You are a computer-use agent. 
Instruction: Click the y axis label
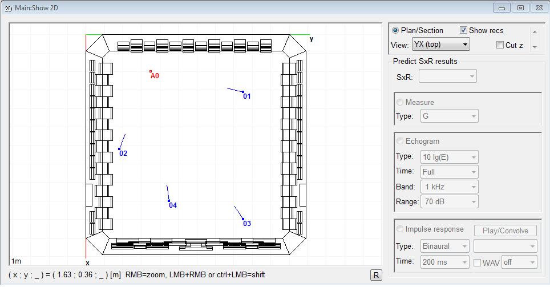click(312, 39)
